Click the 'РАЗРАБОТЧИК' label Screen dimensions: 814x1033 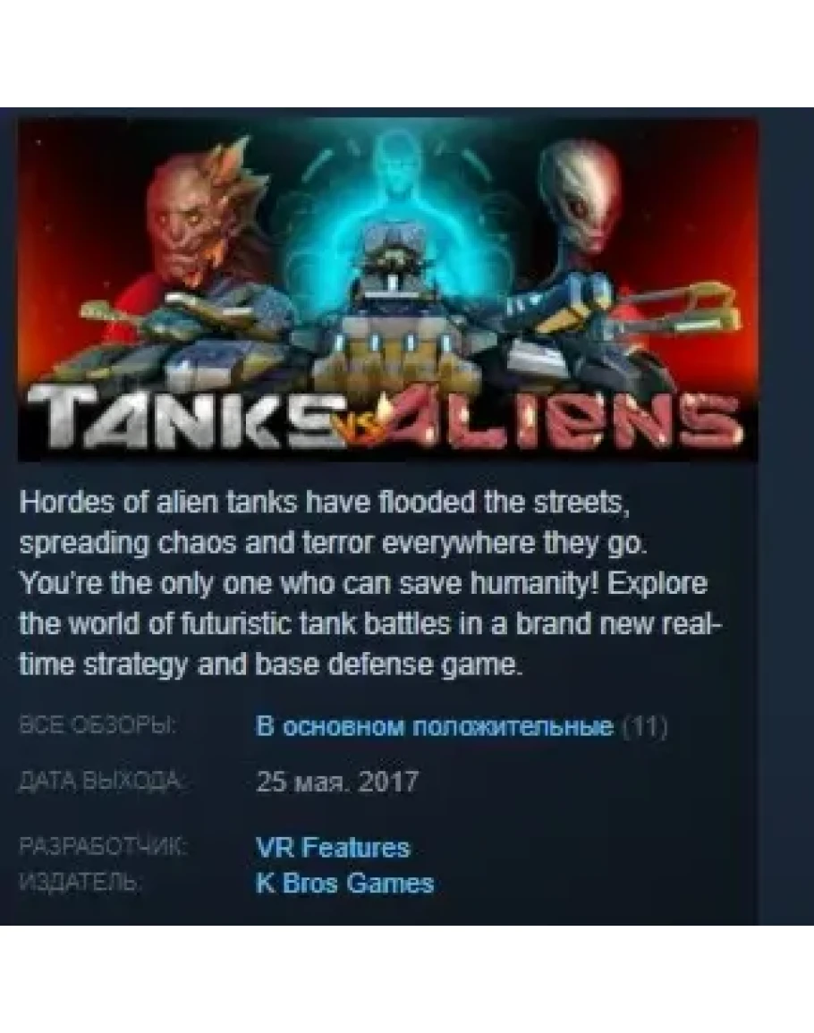[103, 846]
